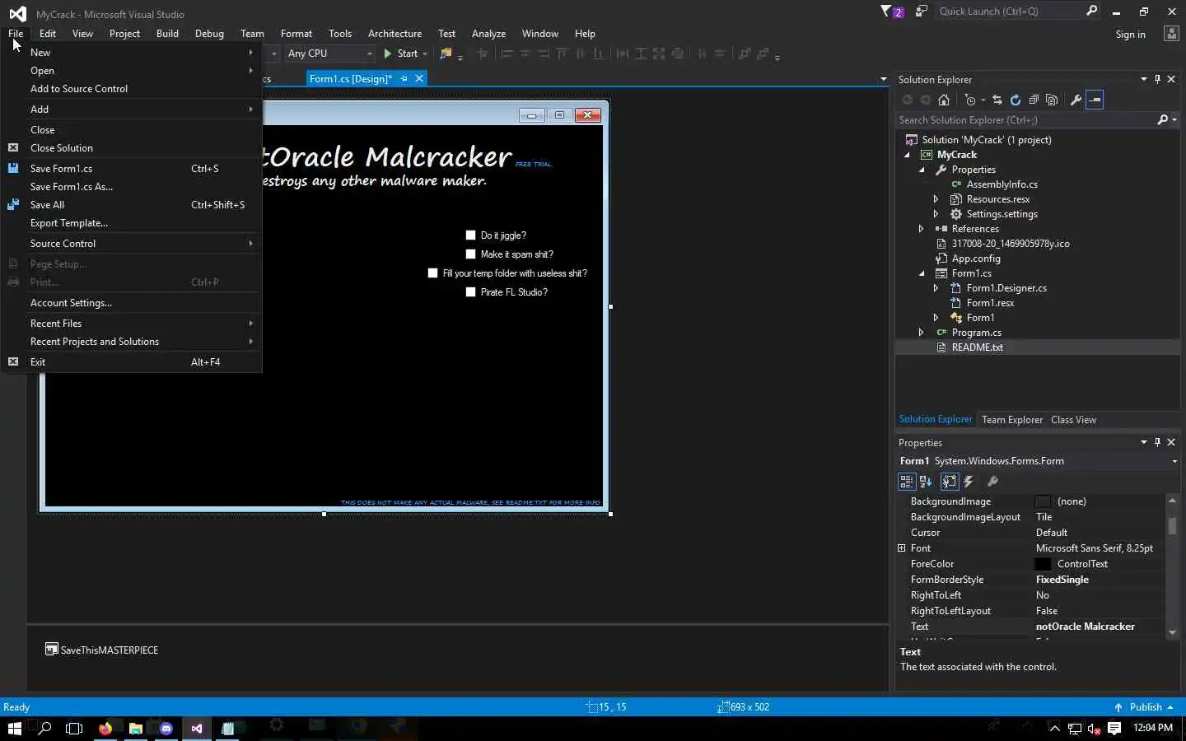Click Firefox icon in taskbar

point(105,728)
